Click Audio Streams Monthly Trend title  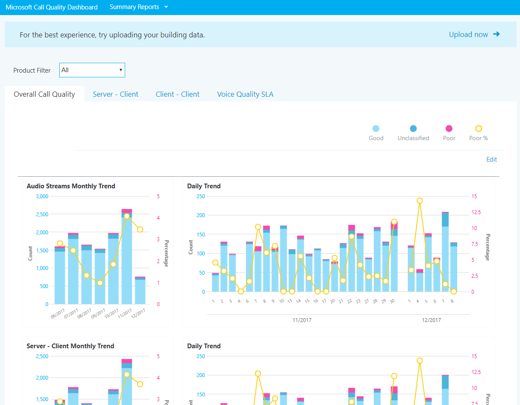(x=71, y=186)
